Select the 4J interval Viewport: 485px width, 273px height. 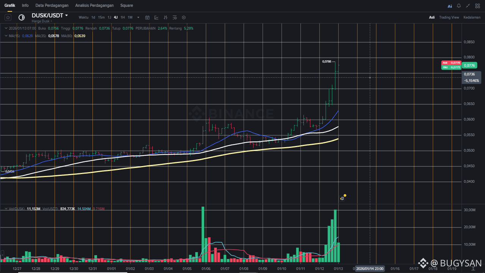pos(116,17)
